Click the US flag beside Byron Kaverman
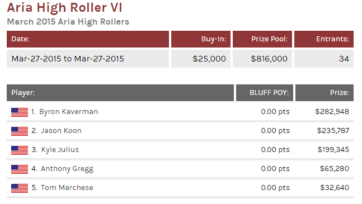The image size is (362, 204). point(20,112)
